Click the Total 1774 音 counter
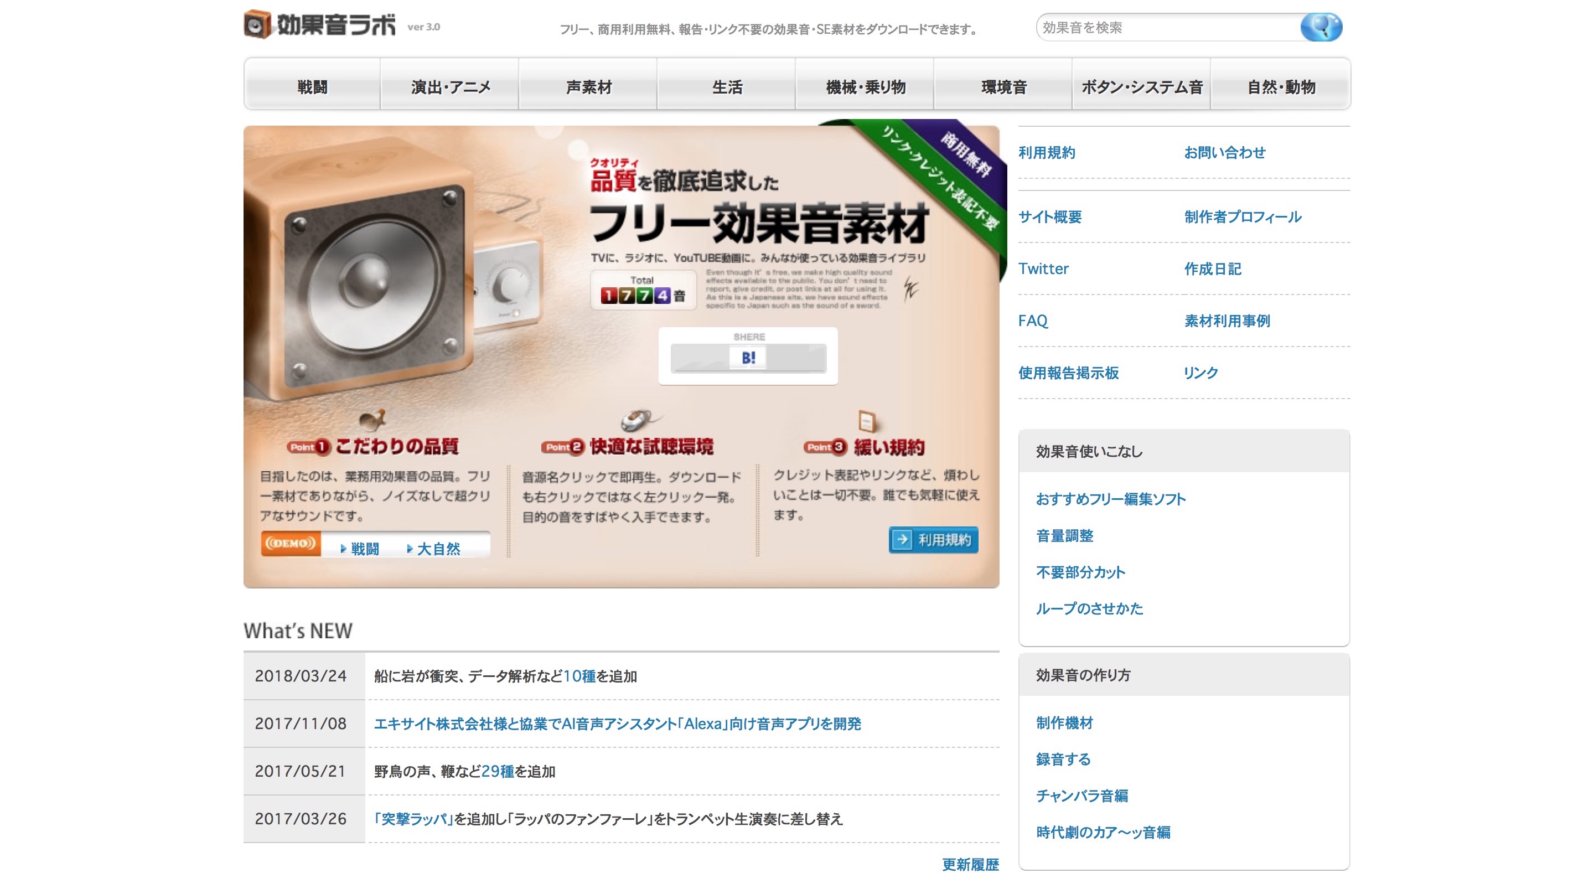Screen dimensions: 1594x873 tap(643, 290)
